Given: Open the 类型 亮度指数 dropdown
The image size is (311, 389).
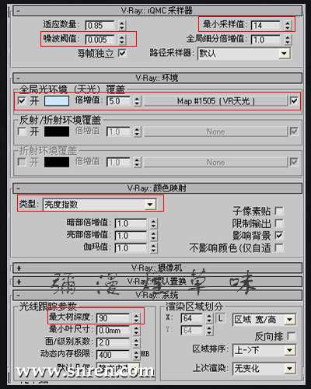Looking at the screenshot, I should point(100,205).
